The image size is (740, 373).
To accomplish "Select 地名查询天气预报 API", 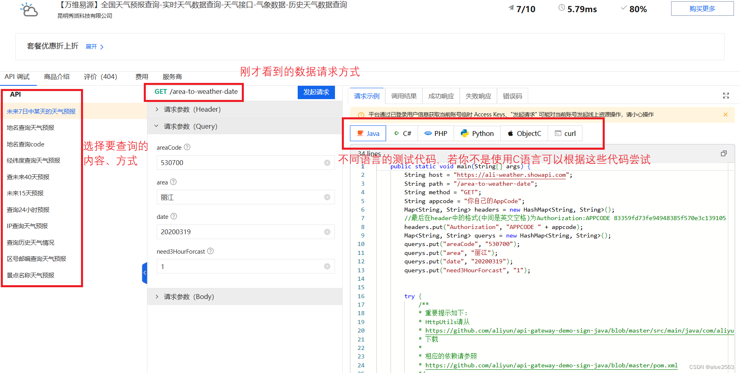I will coord(30,128).
